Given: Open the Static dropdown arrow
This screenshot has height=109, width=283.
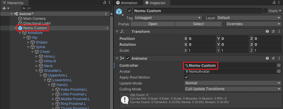Looking at the screenshot, I should point(280,11).
